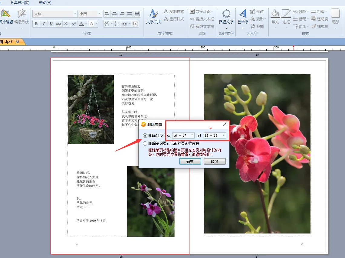Image resolution: width=345 pixels, height=258 pixels.
Task: Click the 填充 fill bucket icon
Action: point(275,16)
